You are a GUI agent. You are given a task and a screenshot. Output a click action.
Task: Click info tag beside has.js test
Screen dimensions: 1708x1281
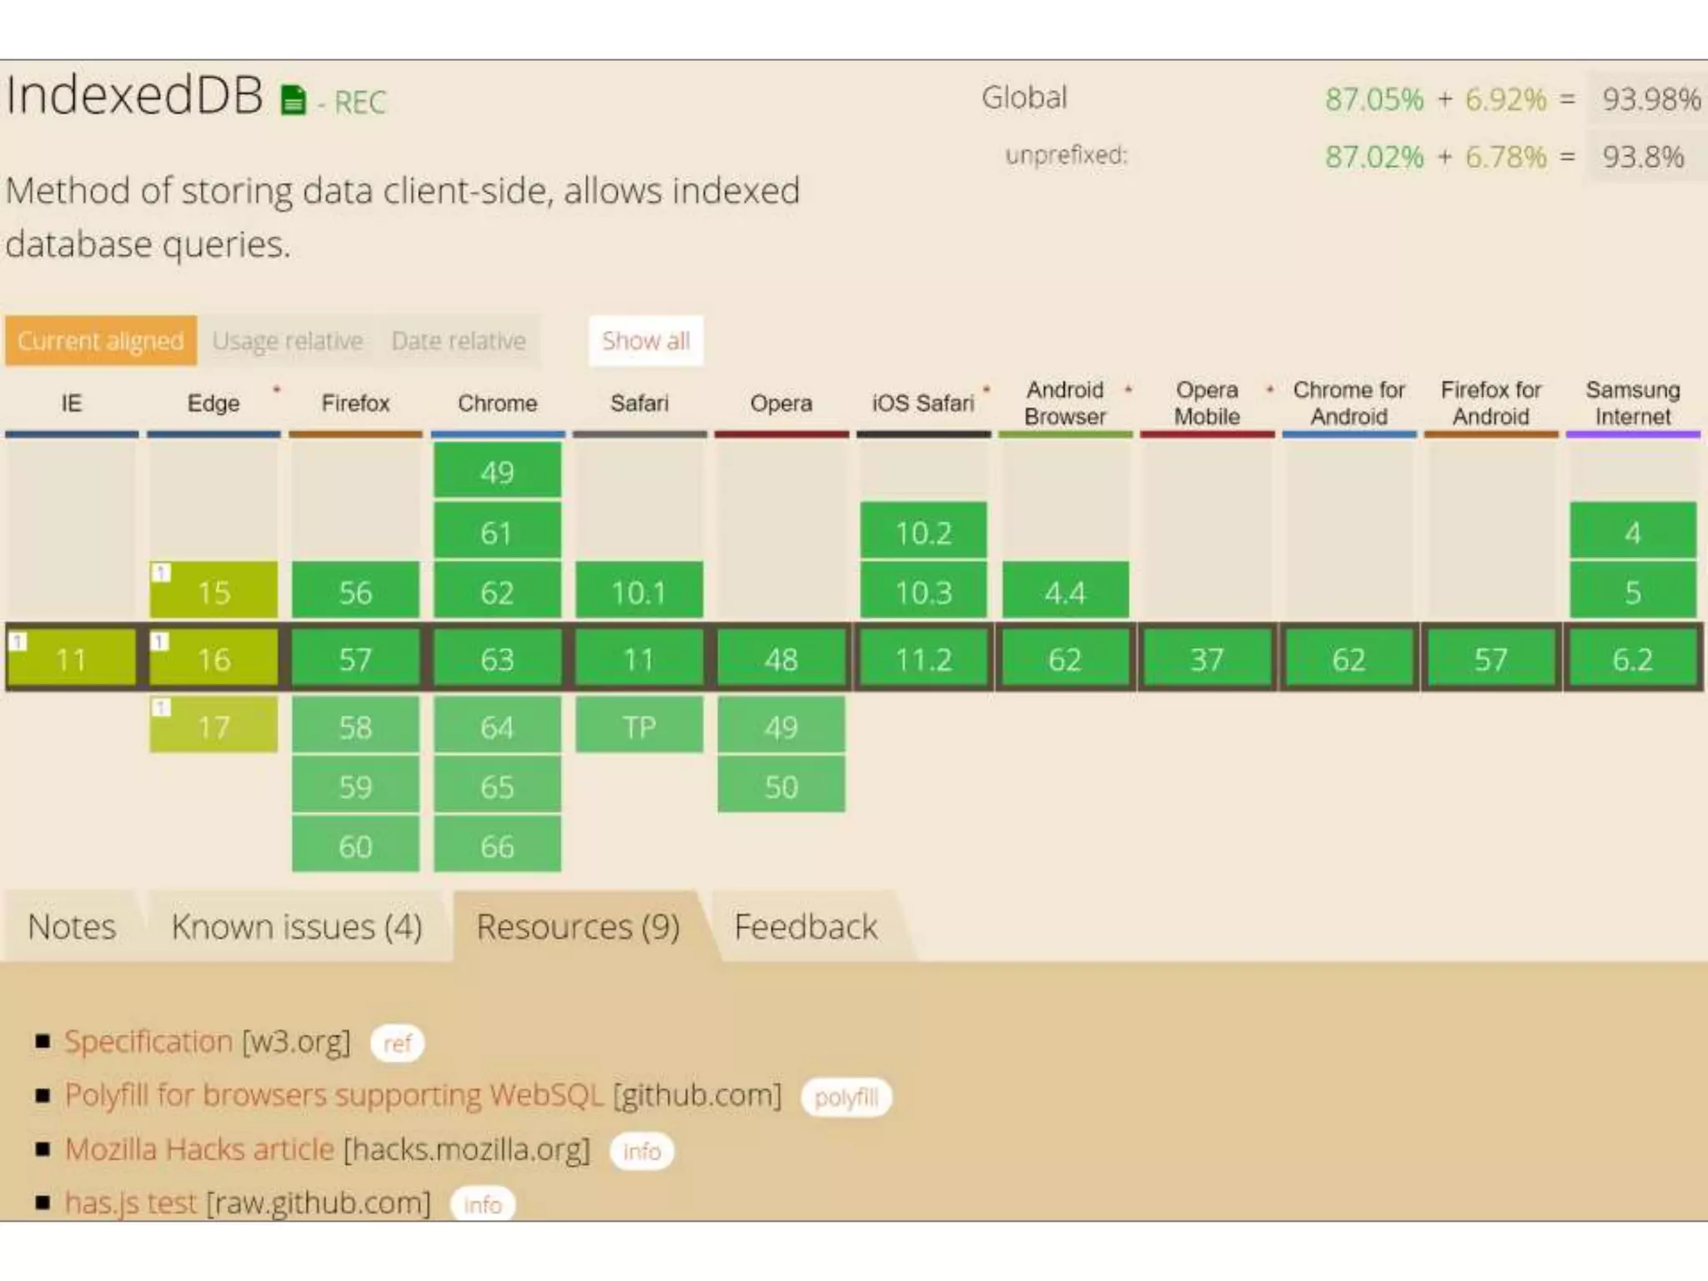(483, 1205)
